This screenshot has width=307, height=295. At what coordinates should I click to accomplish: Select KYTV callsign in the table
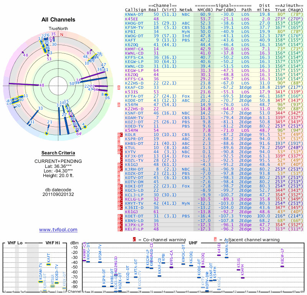(x=130, y=152)
